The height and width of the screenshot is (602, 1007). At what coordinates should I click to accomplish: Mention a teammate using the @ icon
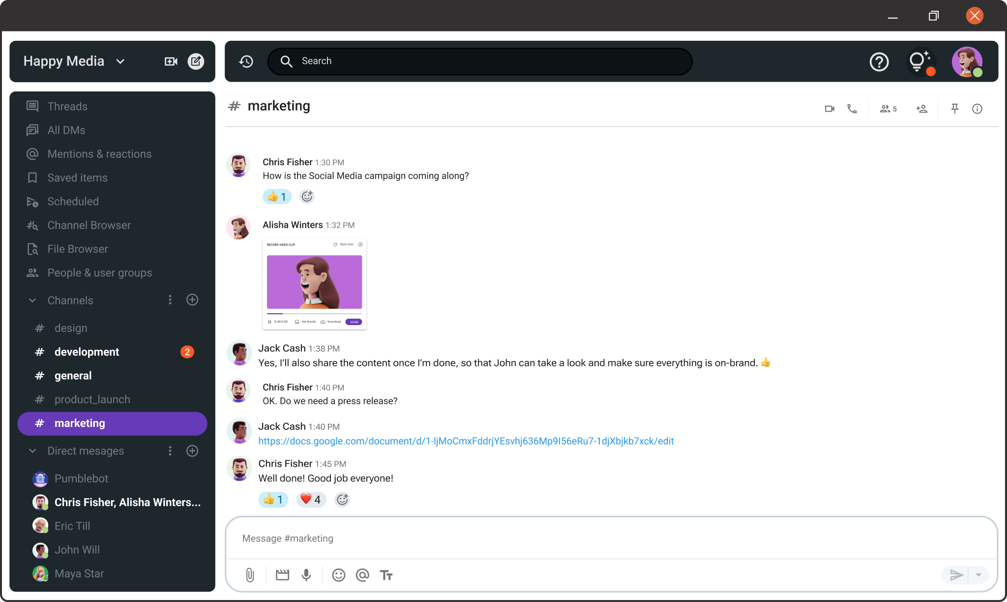362,574
